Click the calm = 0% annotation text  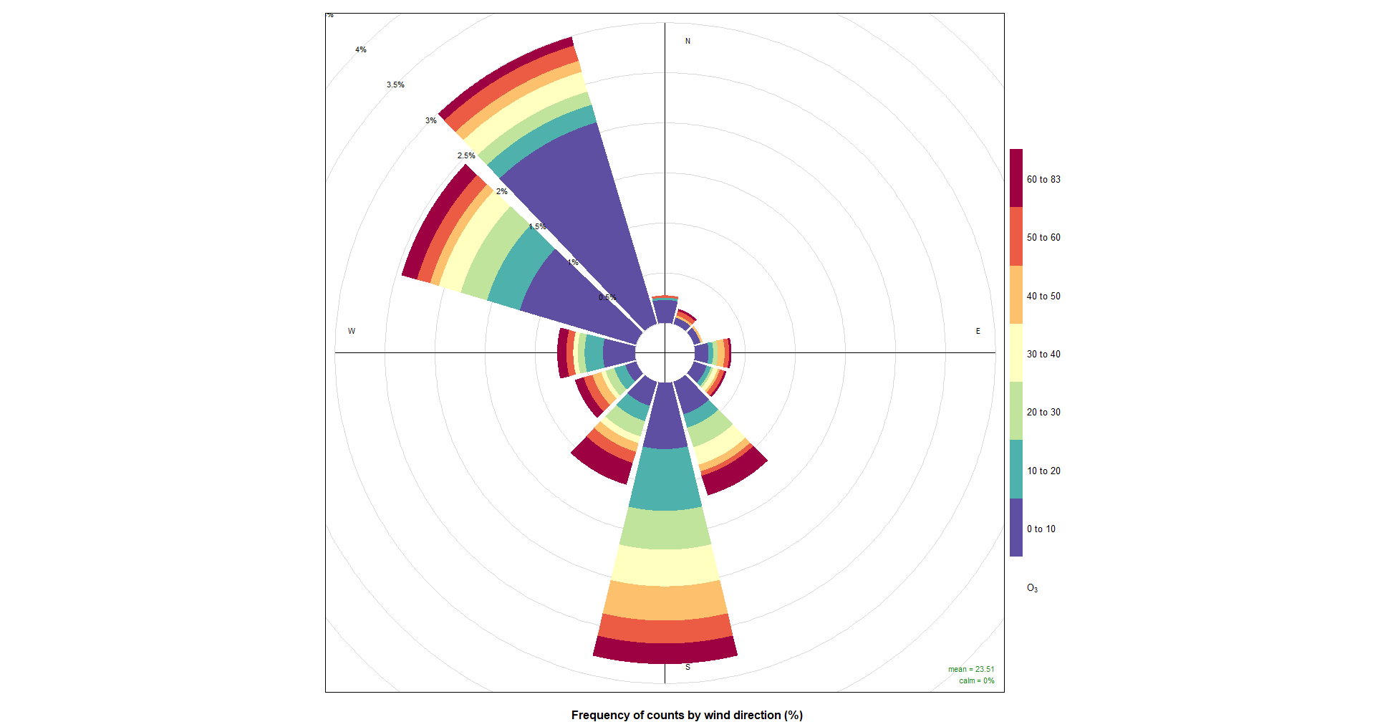tap(976, 680)
